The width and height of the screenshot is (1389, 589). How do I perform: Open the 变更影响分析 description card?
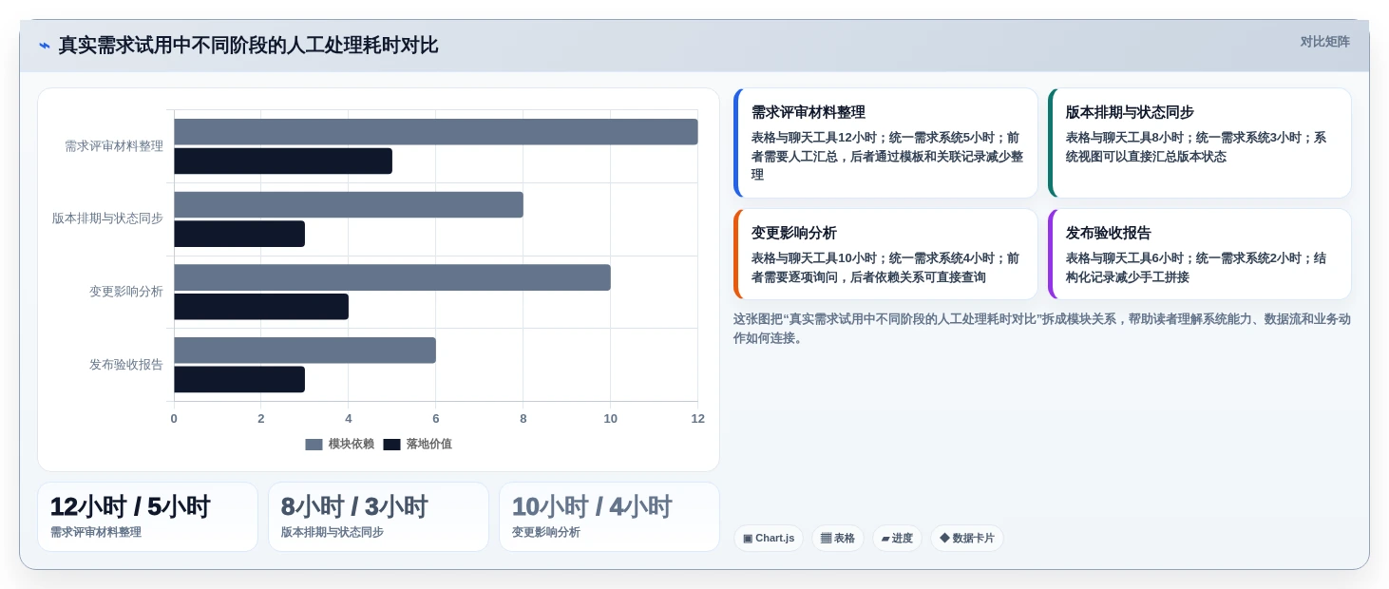tap(885, 255)
